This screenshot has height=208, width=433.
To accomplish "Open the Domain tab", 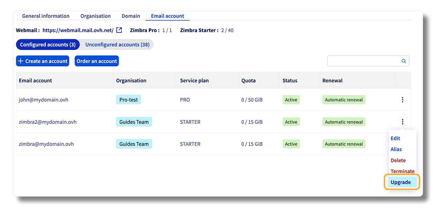I will (x=131, y=16).
